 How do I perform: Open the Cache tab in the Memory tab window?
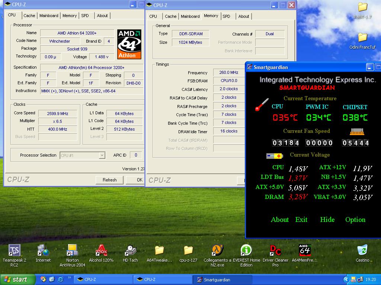pyautogui.click(x=170, y=16)
